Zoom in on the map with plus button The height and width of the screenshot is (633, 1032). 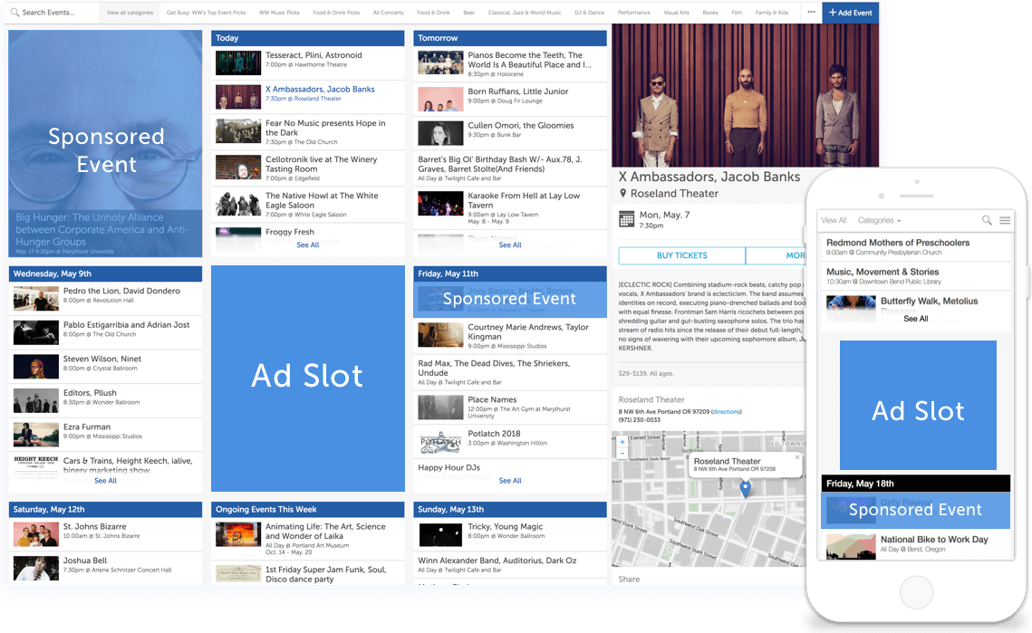click(x=622, y=442)
